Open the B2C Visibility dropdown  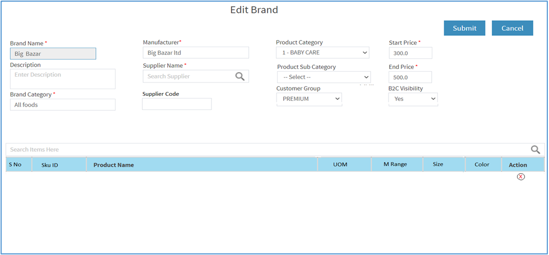(x=413, y=99)
